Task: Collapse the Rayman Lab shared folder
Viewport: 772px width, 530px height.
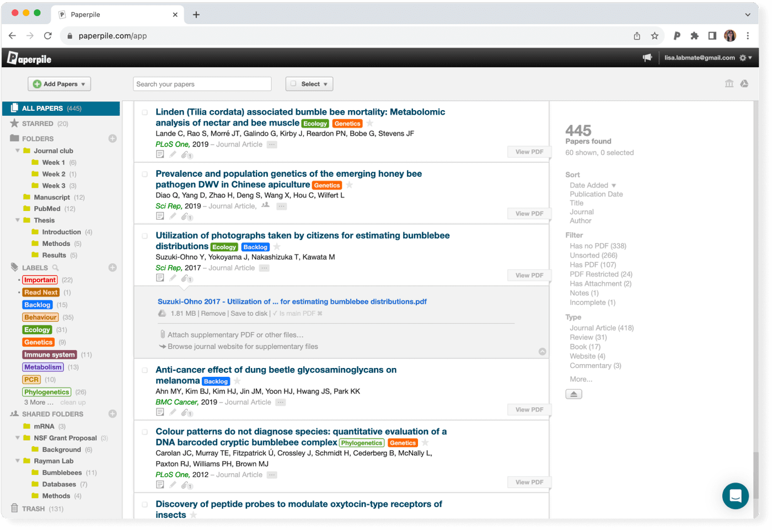Action: [17, 461]
